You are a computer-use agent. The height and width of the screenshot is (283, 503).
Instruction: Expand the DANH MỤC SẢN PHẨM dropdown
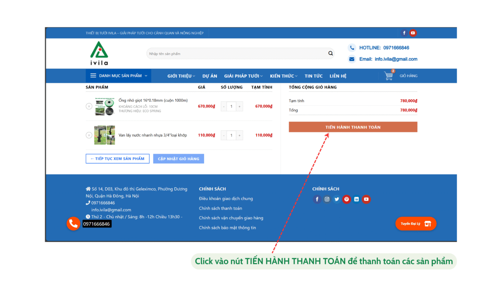pos(119,76)
